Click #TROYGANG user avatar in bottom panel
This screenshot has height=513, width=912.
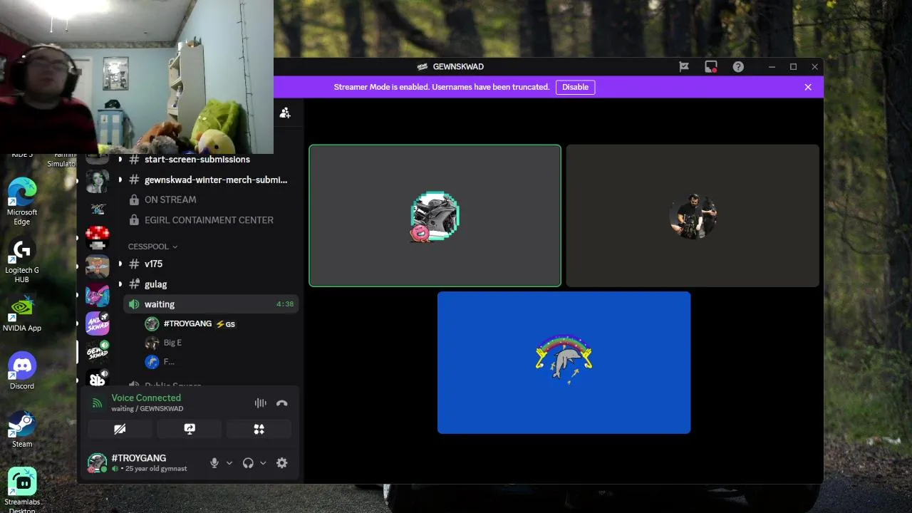[97, 463]
